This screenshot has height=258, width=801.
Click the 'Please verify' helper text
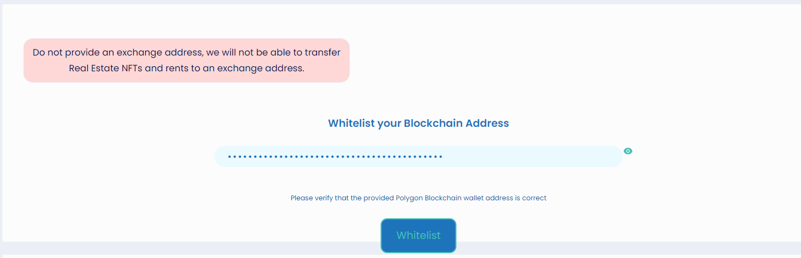(x=418, y=198)
